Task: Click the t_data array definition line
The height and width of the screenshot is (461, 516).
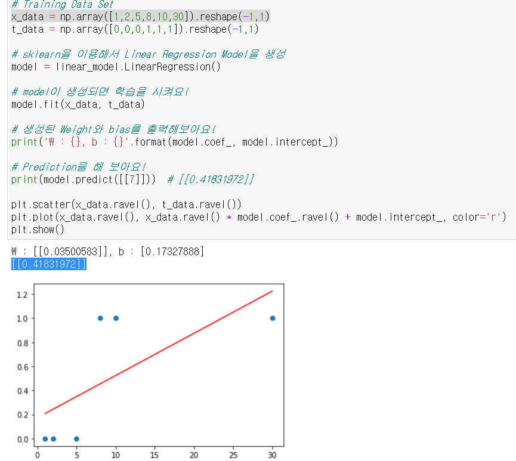Action: click(x=135, y=29)
